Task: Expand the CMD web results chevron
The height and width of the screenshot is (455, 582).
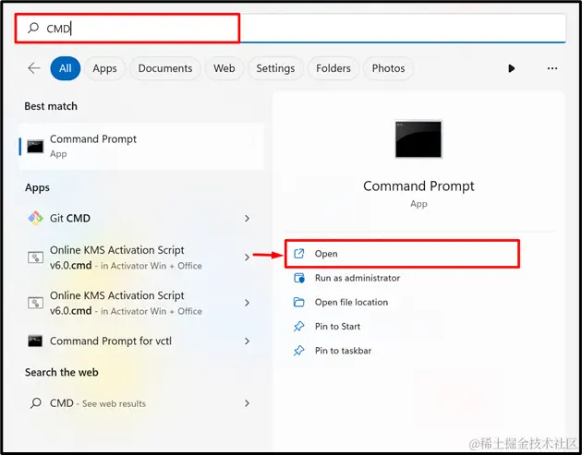Action: pyautogui.click(x=248, y=403)
